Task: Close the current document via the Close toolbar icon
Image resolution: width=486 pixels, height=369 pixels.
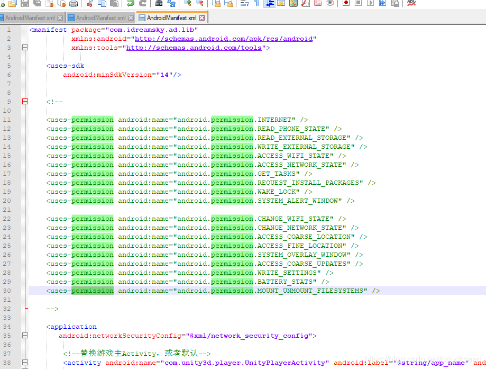Action: point(50,3)
